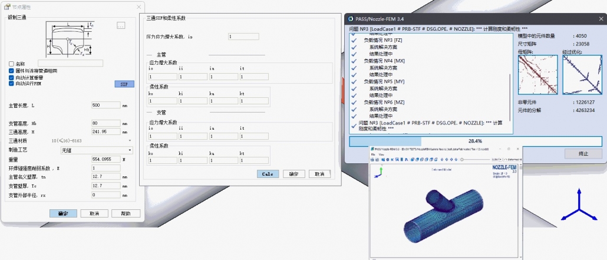Toggle 属性与连接管道相同 checkbox
The height and width of the screenshot is (260, 607).
click(11, 71)
